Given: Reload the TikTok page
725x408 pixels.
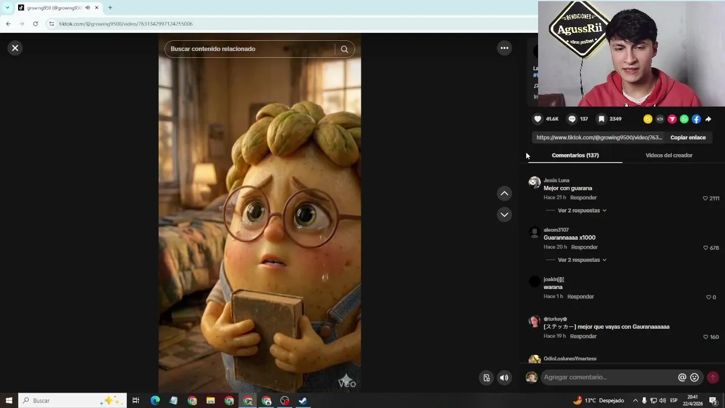Looking at the screenshot, I should pos(35,24).
